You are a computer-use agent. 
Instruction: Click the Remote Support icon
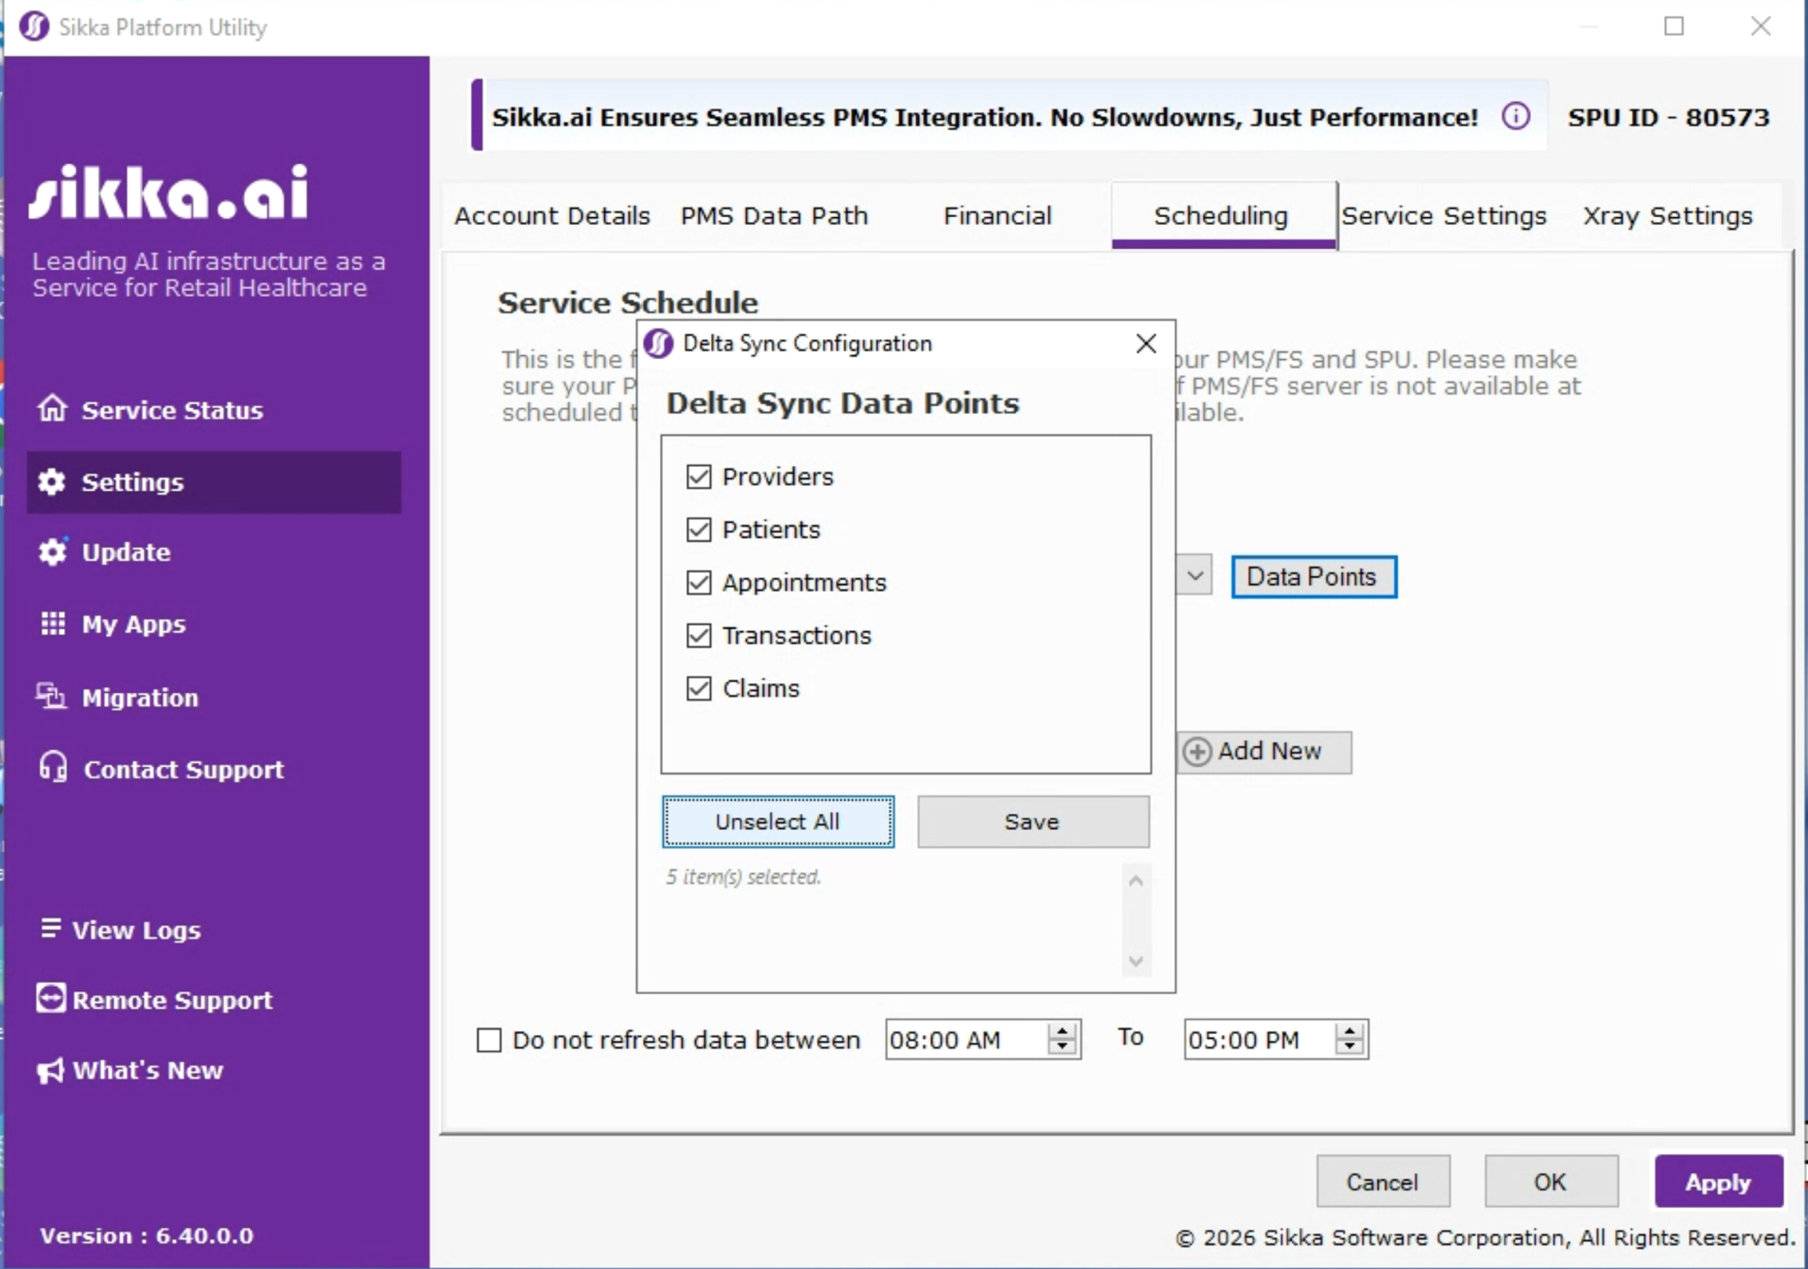pyautogui.click(x=50, y=998)
